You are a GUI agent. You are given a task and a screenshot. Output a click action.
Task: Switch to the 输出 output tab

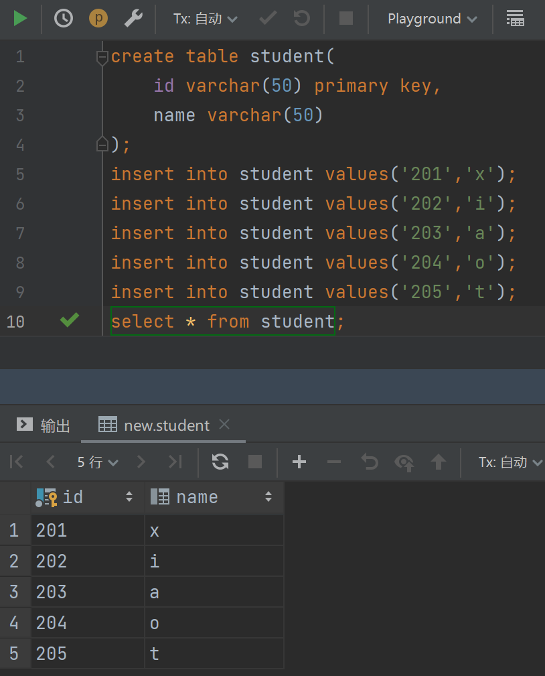(x=43, y=425)
